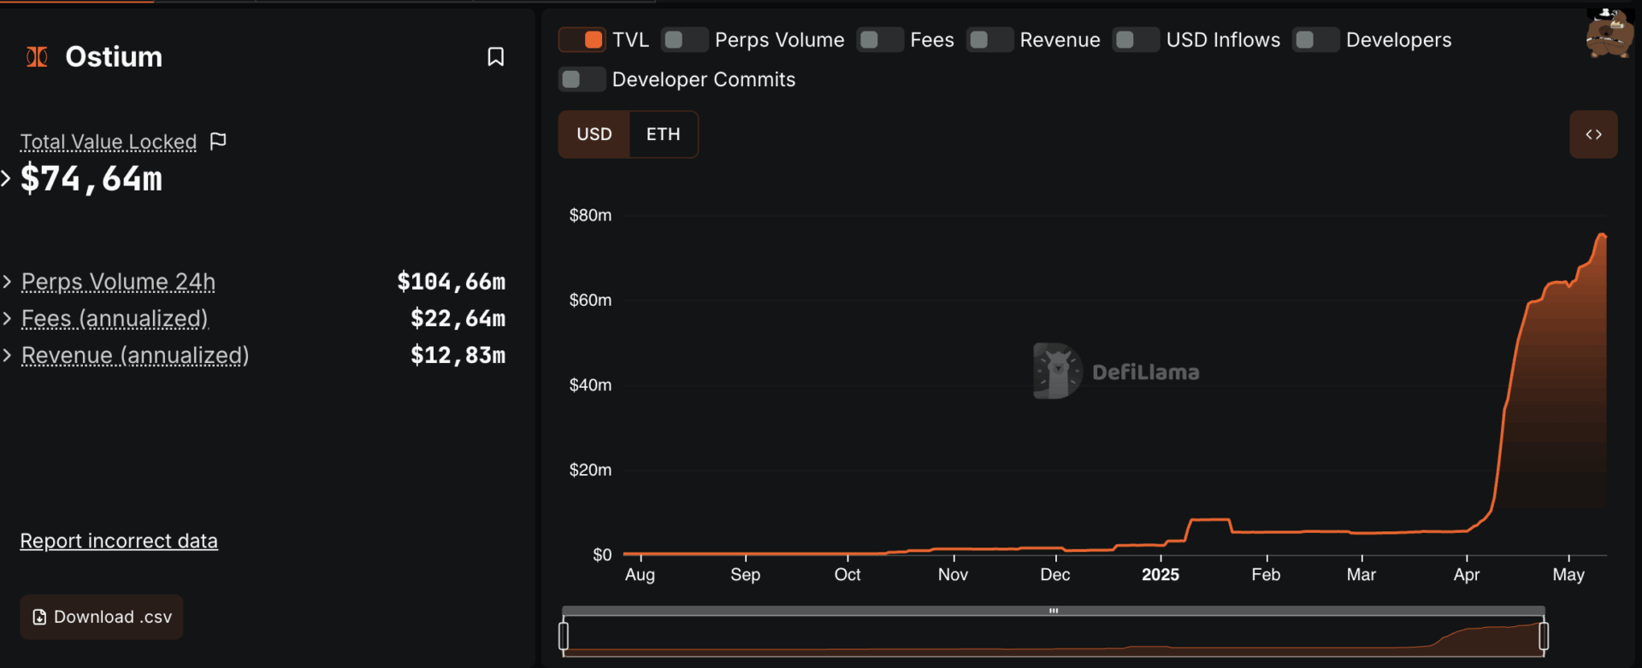Enable the Perps Volume chart series
The width and height of the screenshot is (1642, 668).
tap(684, 39)
